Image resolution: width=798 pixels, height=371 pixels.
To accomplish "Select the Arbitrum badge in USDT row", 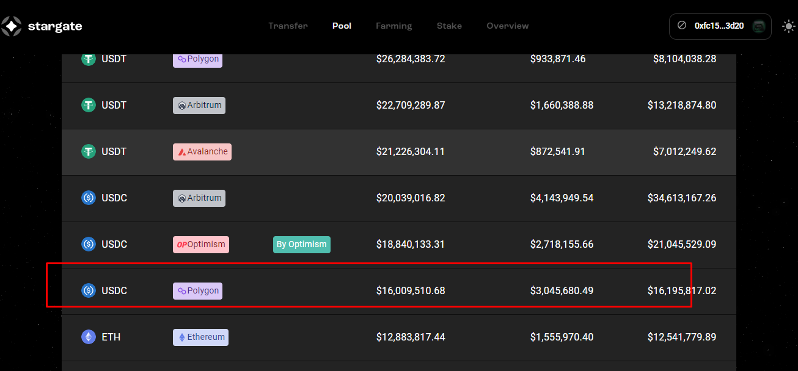I will (199, 105).
